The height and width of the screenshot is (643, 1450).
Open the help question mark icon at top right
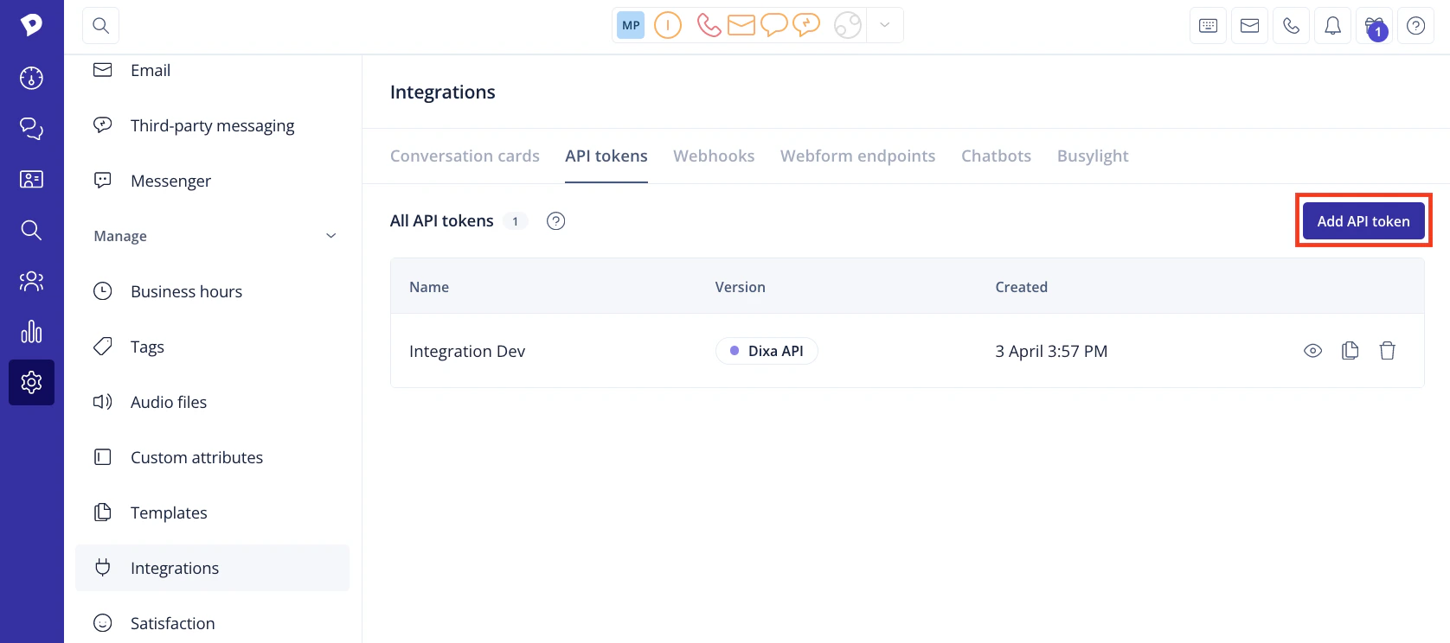click(1416, 26)
